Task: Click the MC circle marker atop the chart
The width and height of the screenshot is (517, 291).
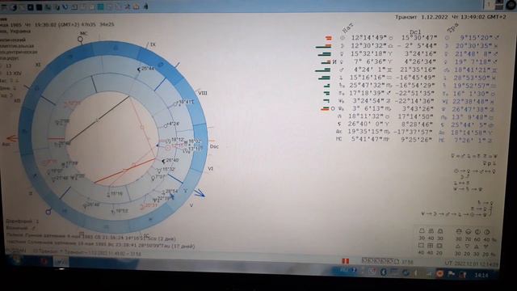Action: pos(80,40)
